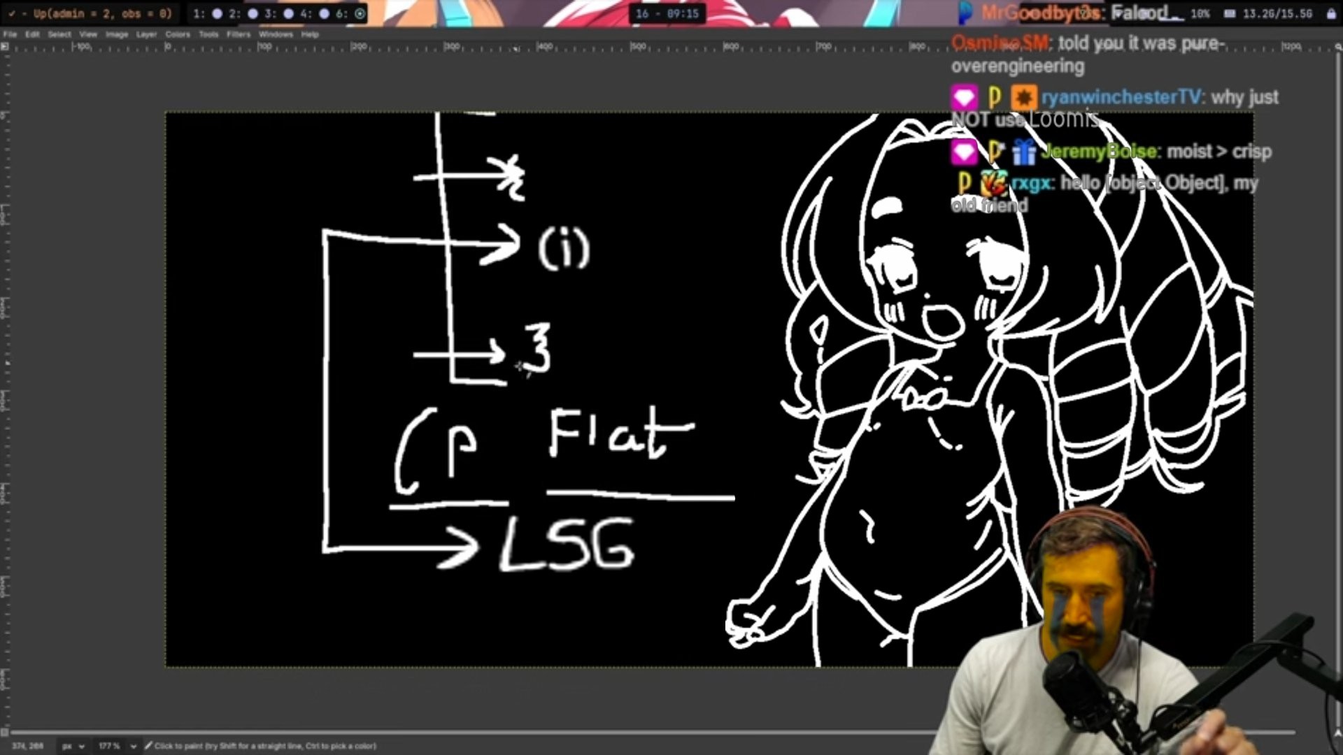Switch to workspace 4 indicator

315,13
